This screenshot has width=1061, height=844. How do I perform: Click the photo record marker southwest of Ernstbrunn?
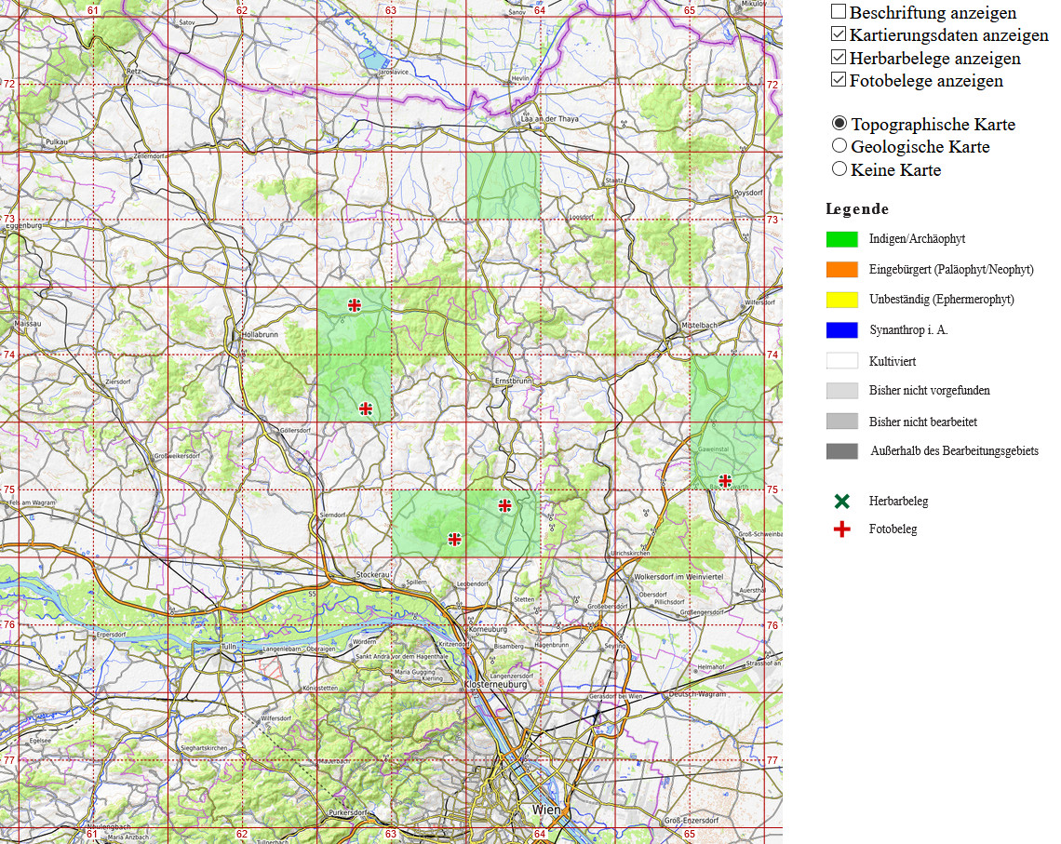tap(366, 409)
